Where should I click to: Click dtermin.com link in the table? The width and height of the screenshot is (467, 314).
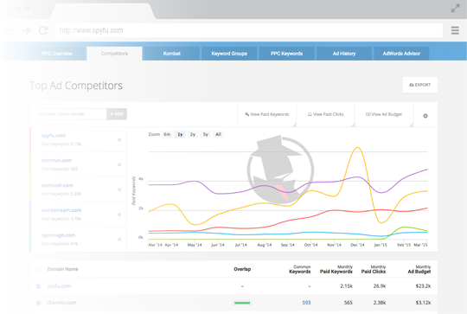click(62, 303)
